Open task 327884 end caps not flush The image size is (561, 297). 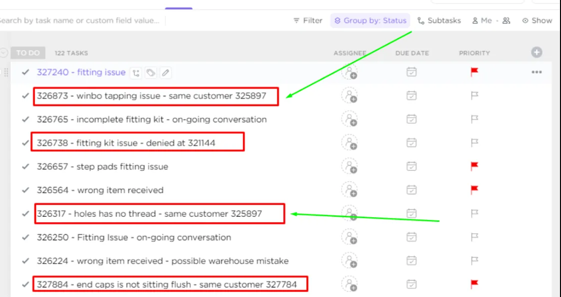167,285
